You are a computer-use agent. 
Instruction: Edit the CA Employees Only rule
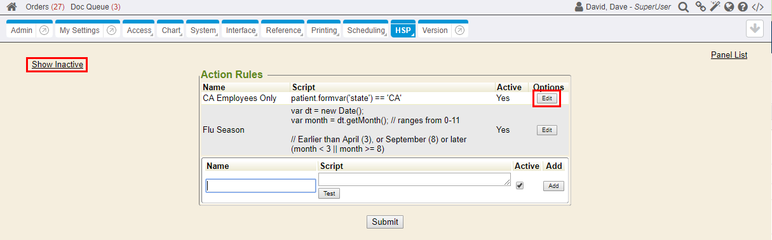click(x=546, y=98)
